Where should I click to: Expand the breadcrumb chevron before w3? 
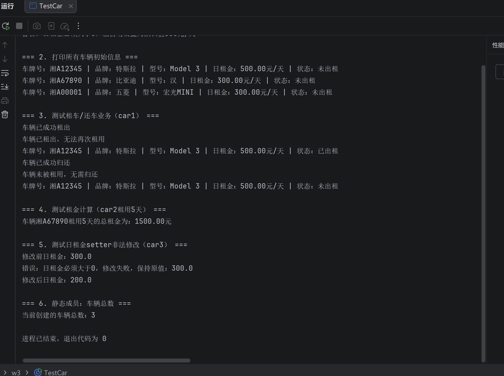5,372
